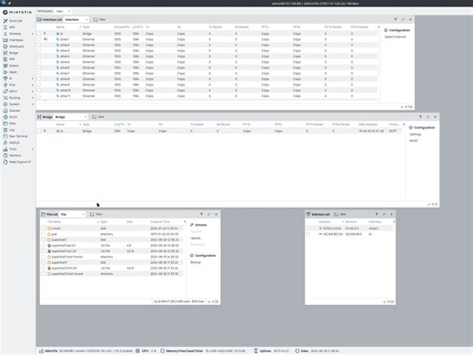Click New in the Bridge window

click(98, 117)
